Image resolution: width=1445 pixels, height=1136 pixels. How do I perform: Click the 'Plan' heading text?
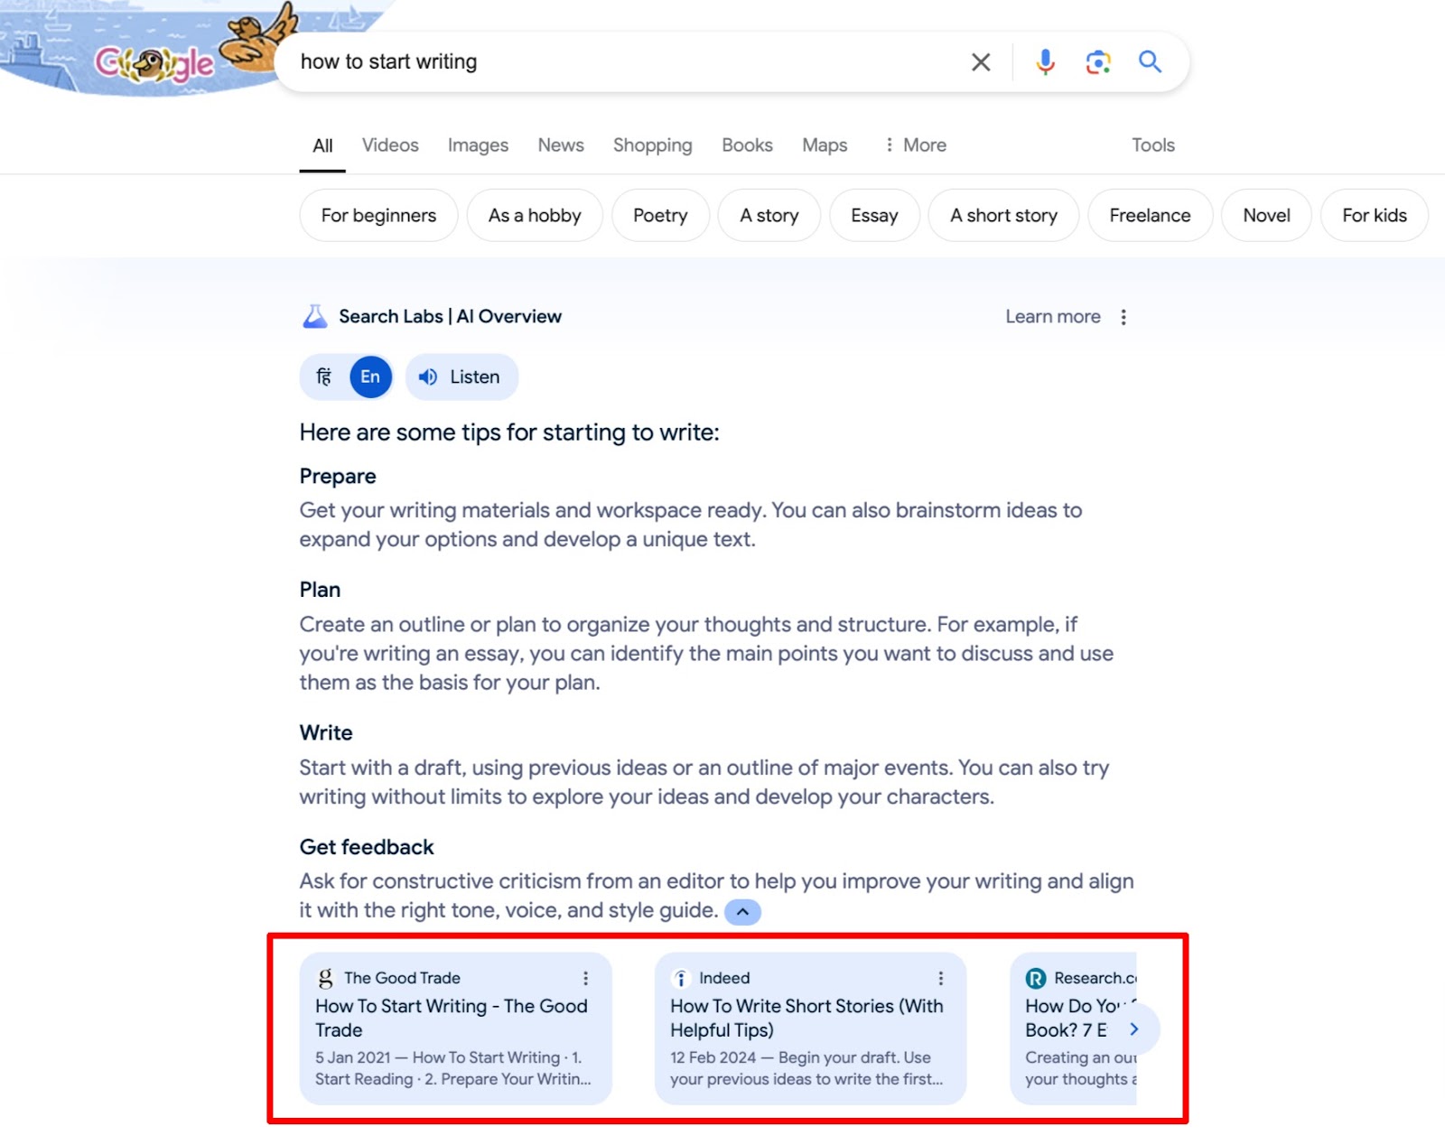(x=320, y=590)
